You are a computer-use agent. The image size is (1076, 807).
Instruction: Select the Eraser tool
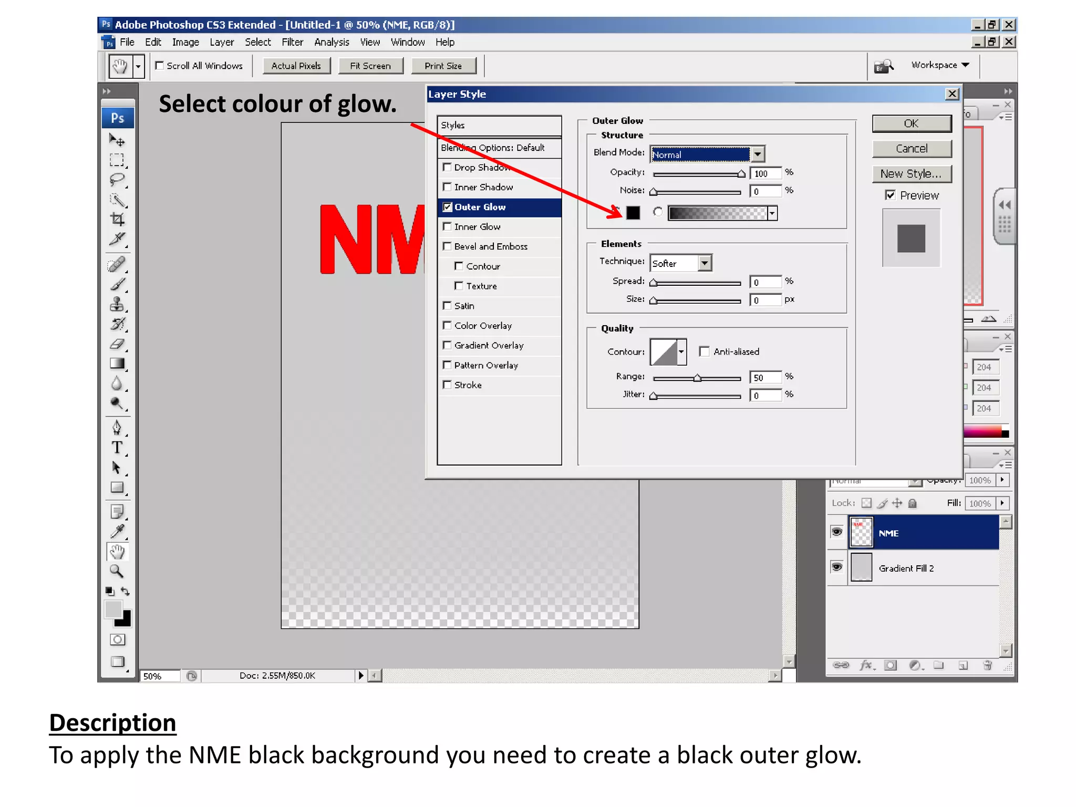(x=117, y=344)
